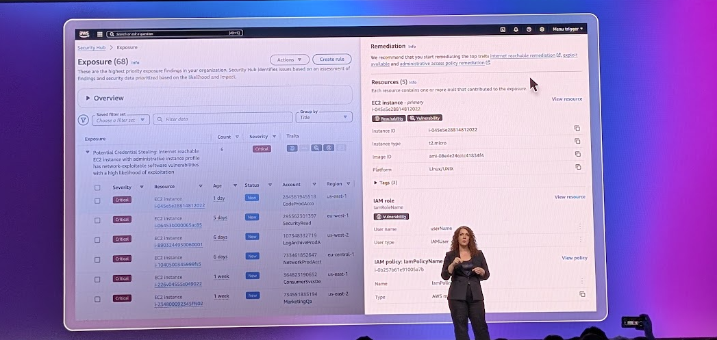Open the Saved filter set dropdown
717x340 pixels.
point(122,120)
